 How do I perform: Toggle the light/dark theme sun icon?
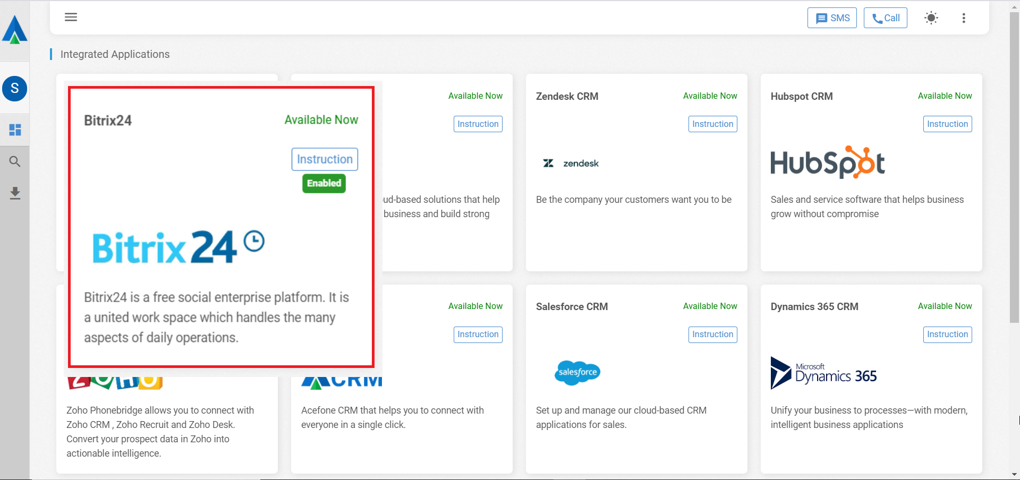(931, 18)
